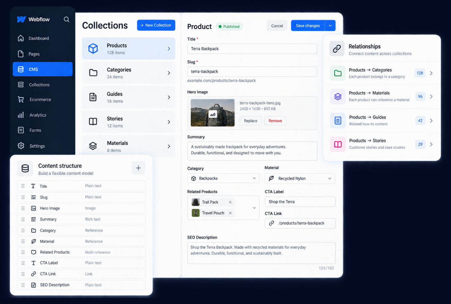
Task: Click the 128 count badge in Relationships
Action: click(x=420, y=73)
